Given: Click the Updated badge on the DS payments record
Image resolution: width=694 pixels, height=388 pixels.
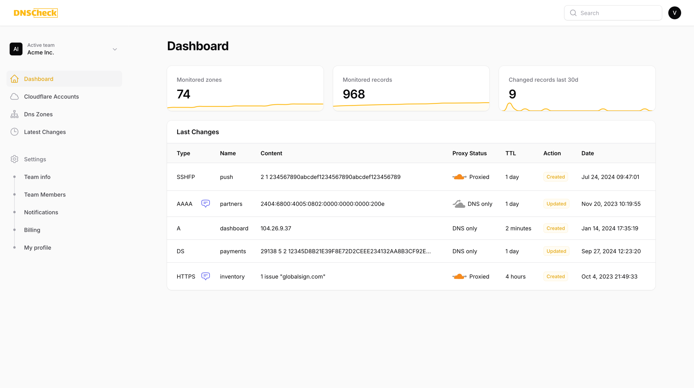Looking at the screenshot, I should click(556, 251).
